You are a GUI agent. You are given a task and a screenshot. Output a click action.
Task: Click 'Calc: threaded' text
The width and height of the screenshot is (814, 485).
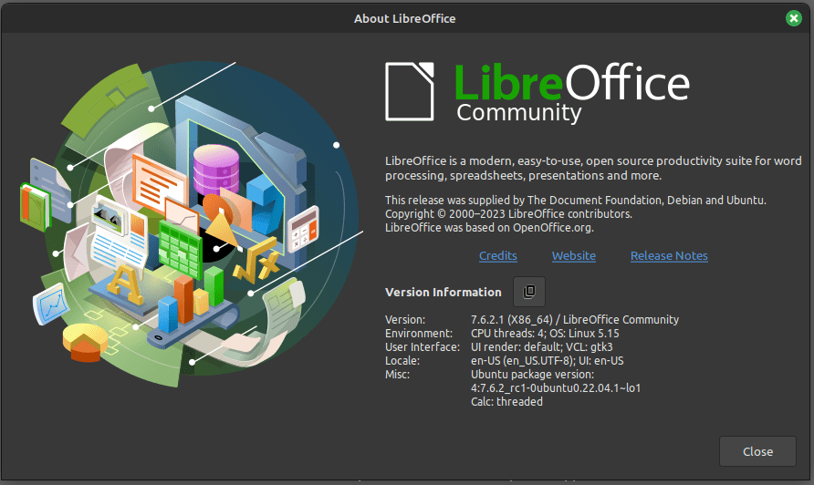point(506,401)
